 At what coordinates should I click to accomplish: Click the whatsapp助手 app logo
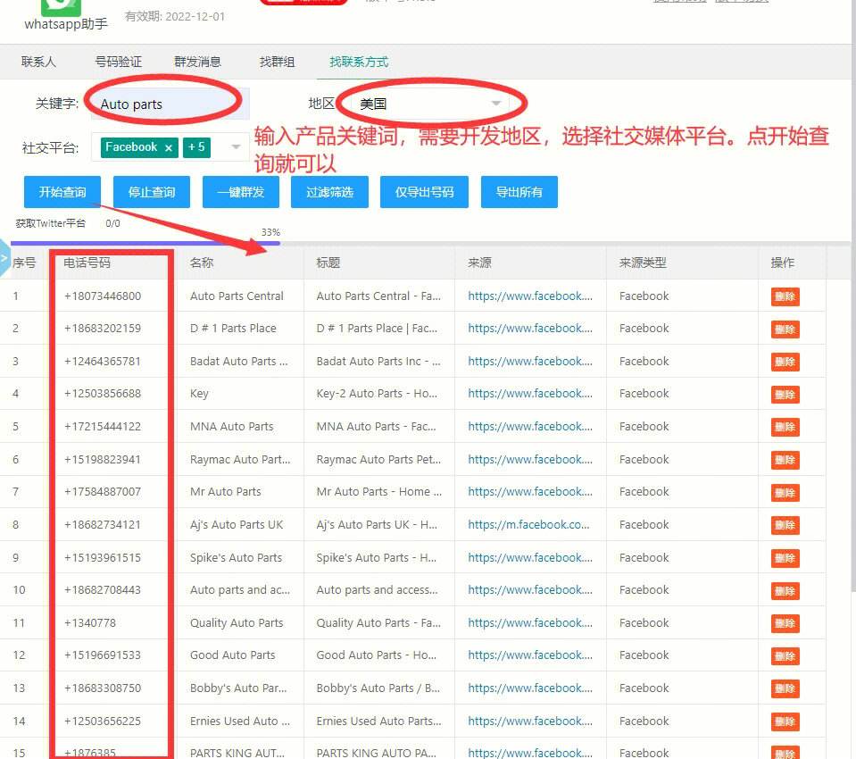click(x=61, y=8)
